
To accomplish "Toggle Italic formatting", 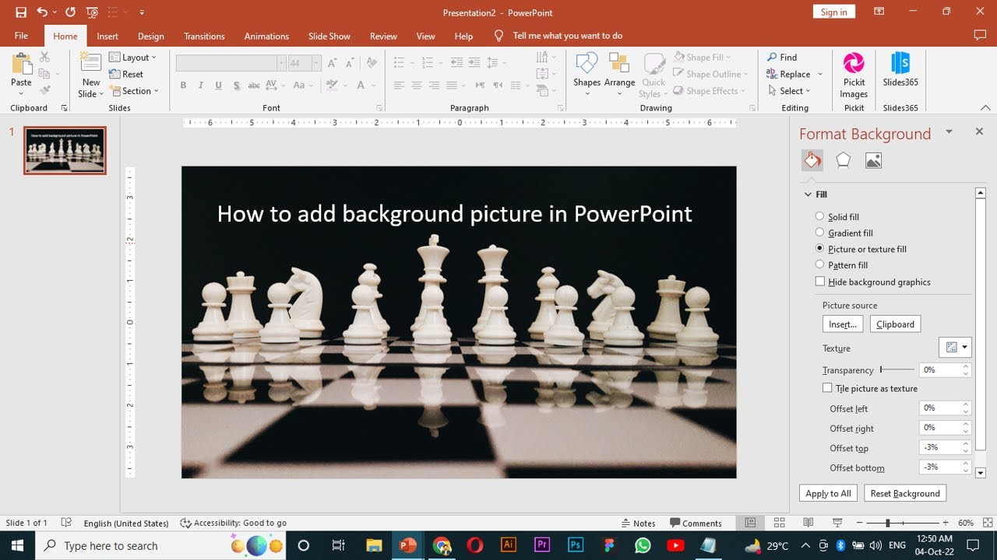I will click(x=201, y=86).
